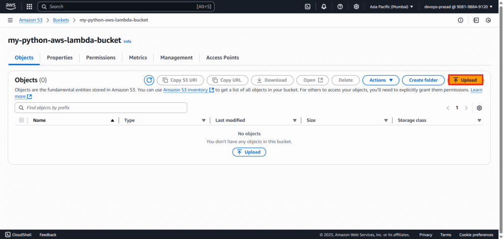Open the AWS home logo
Viewport: 503px width, 239px height.
[x=11, y=6]
